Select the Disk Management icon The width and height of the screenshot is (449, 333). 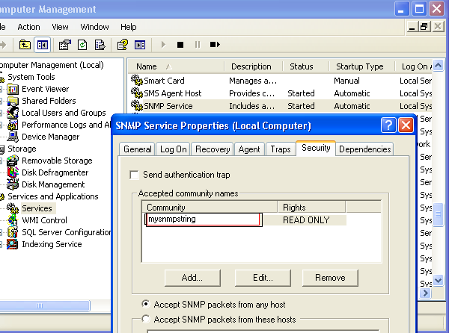[13, 184]
